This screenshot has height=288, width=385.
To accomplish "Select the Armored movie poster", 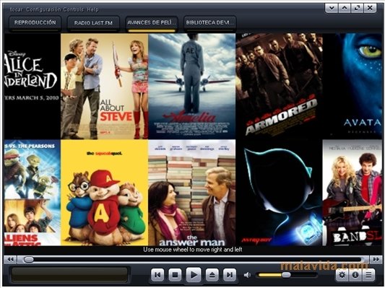I will (x=279, y=86).
